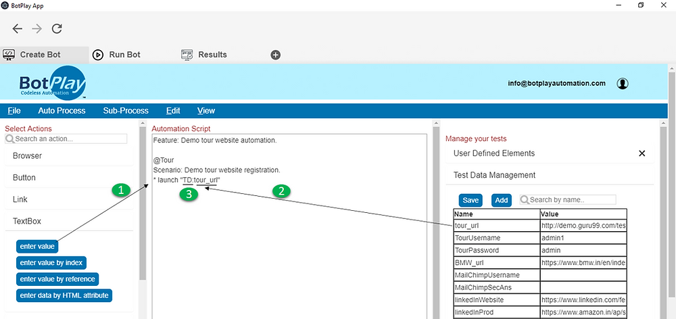
Task: Select the linkedInWebsite name cell
Action: coord(497,299)
